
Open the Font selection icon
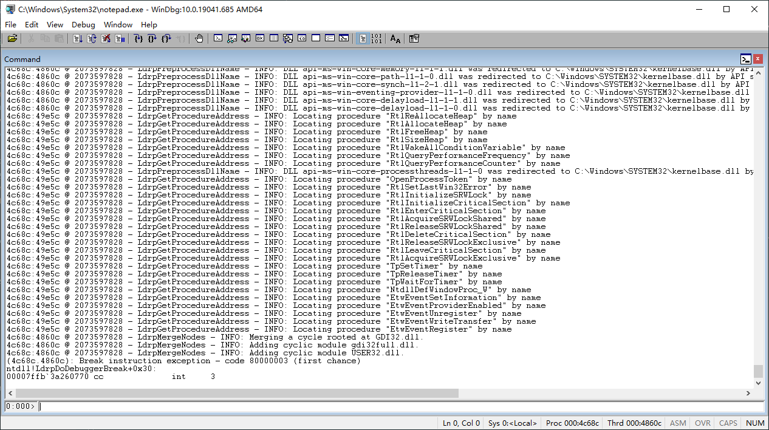pos(395,38)
